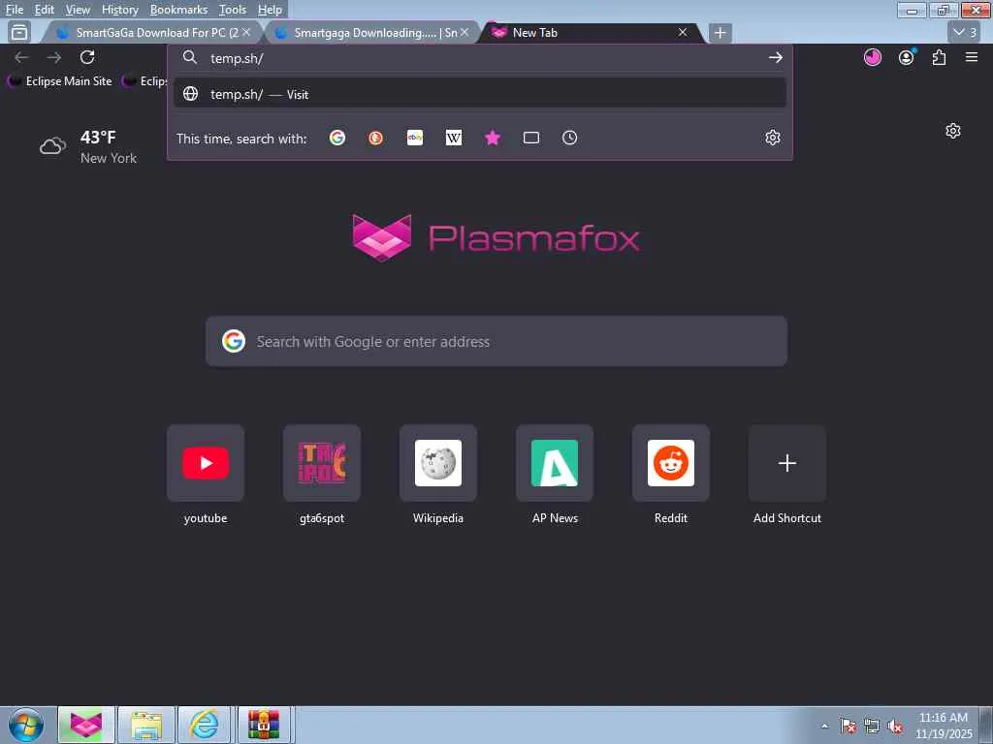Reload the current page
This screenshot has height=744, width=993.
[x=87, y=57]
